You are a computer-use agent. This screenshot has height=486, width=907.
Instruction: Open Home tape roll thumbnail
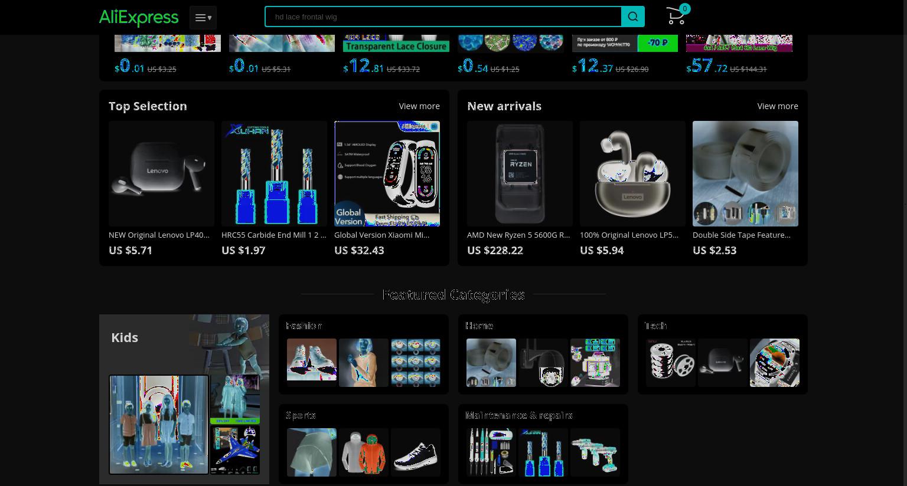[x=491, y=363]
